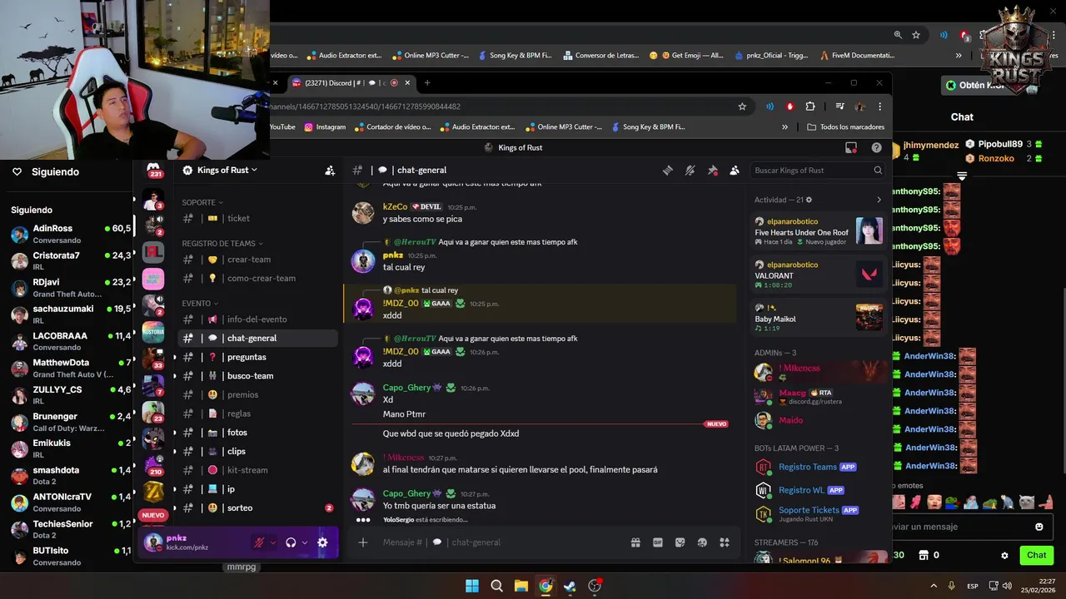The height and width of the screenshot is (599, 1066).
Task: Click the Buscar Kings of Rust search field
Action: coord(817,170)
